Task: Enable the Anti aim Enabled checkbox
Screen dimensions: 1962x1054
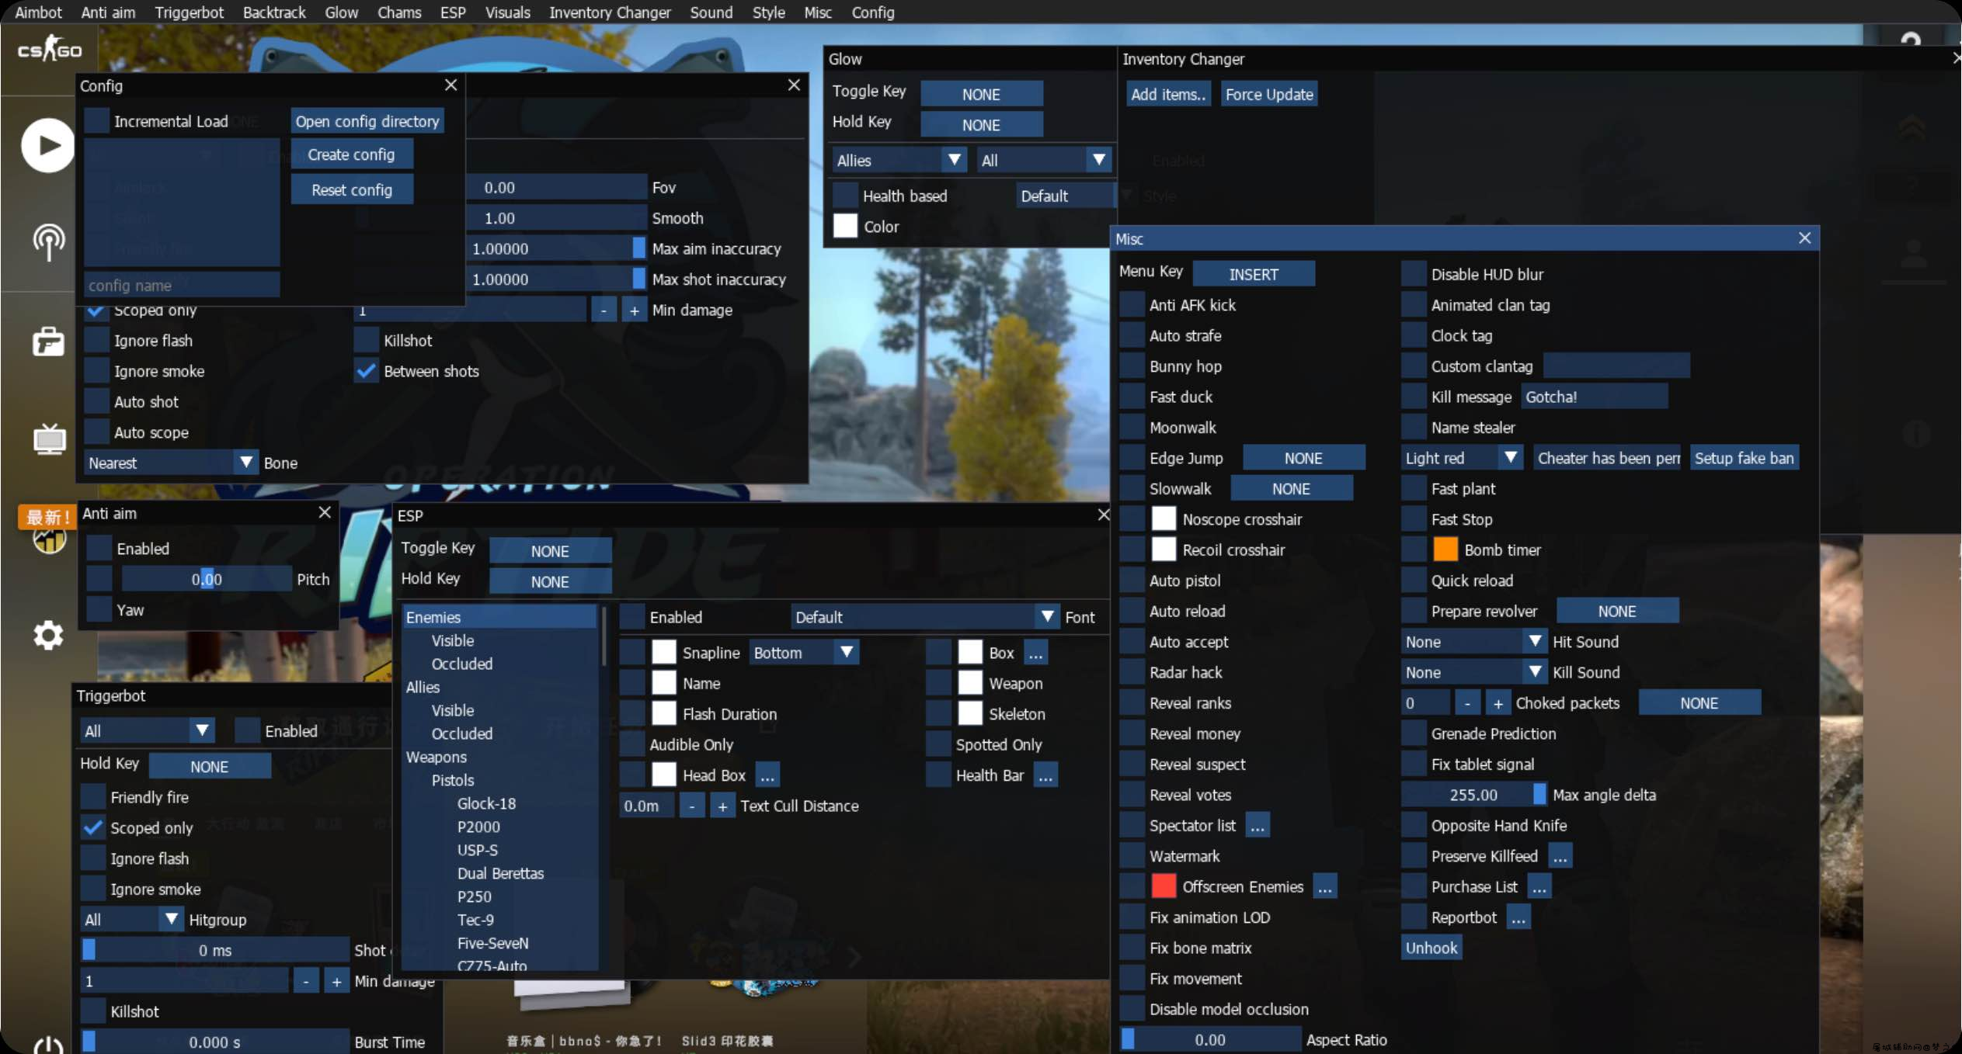Action: pyautogui.click(x=99, y=549)
